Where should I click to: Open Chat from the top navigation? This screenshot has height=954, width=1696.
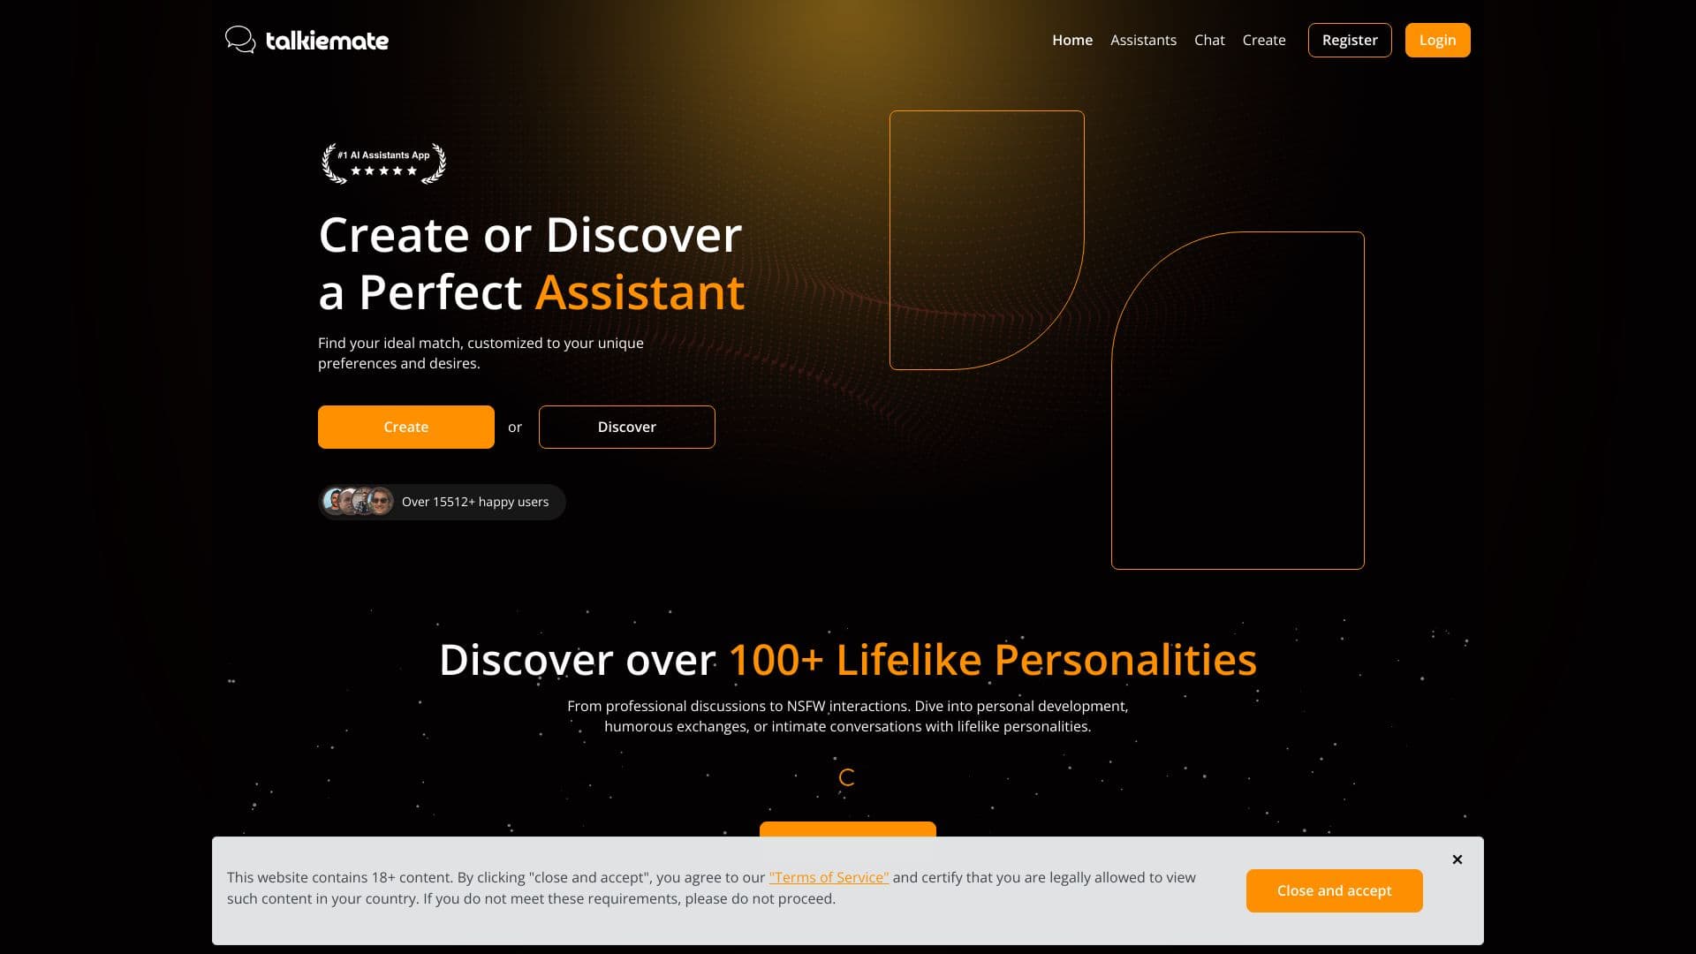[1209, 40]
